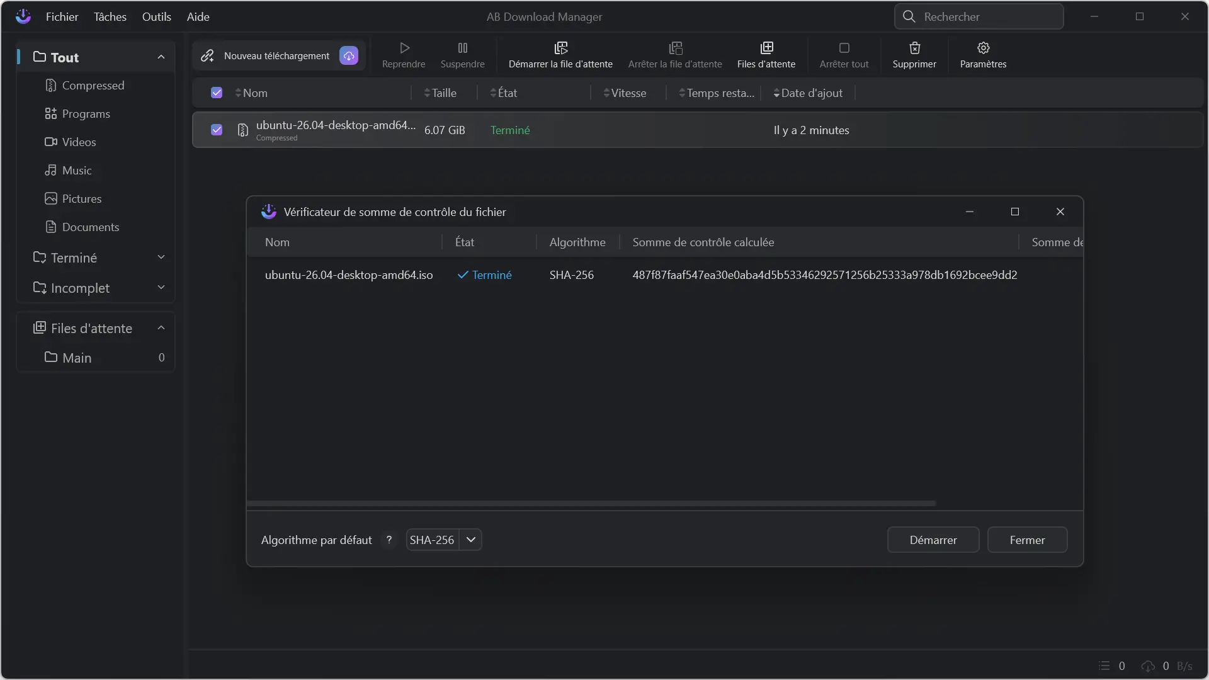Expand the Incomplet category chevron
Image resolution: width=1209 pixels, height=680 pixels.
pos(161,288)
